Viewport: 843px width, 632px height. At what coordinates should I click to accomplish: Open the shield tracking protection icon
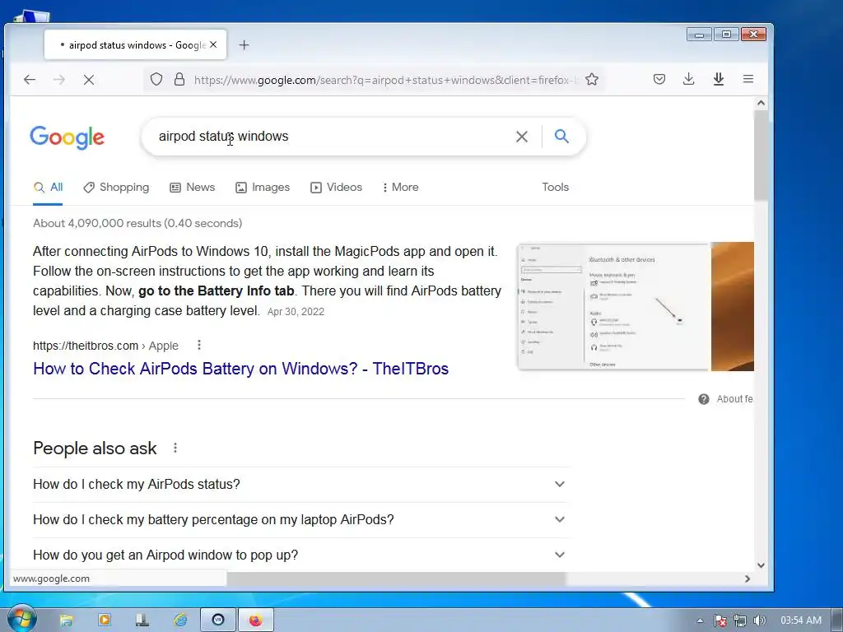[156, 80]
